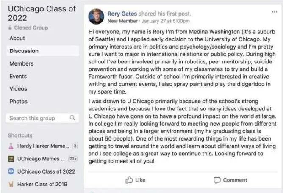This screenshot has height=193, width=283.
Task: Open Hardy Harker Meme shortcut icon
Action: pos(11,146)
